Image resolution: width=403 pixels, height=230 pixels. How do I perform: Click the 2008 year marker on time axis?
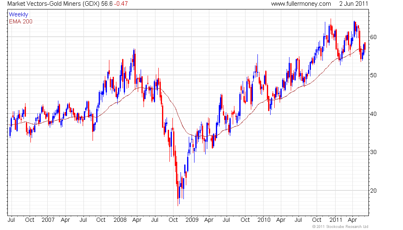[120, 220]
